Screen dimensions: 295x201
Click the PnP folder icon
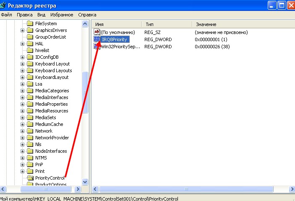tap(30, 164)
